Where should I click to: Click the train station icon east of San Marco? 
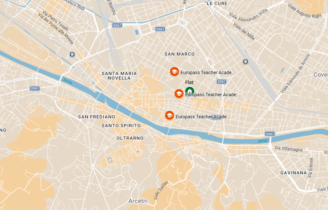pyautogui.click(x=245, y=62)
